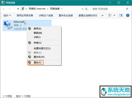This screenshot has width=132, height=98.
Task: Click the 1 个项目 status bar text
Action: 7,96
